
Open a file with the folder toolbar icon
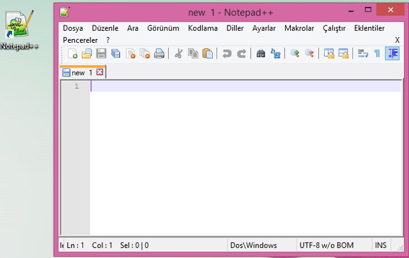pyautogui.click(x=87, y=54)
